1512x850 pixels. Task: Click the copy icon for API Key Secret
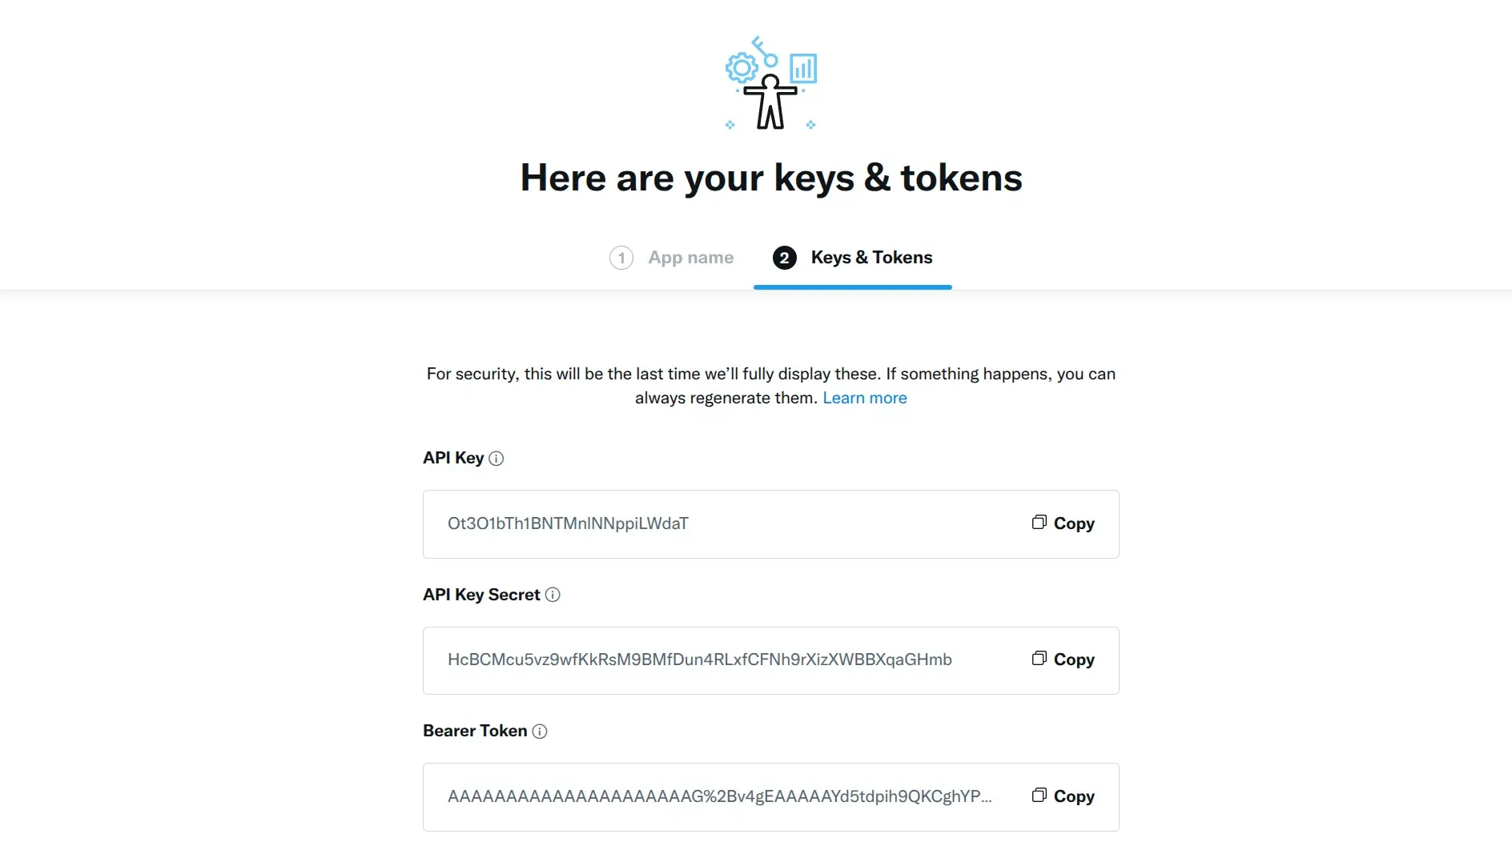tap(1039, 659)
